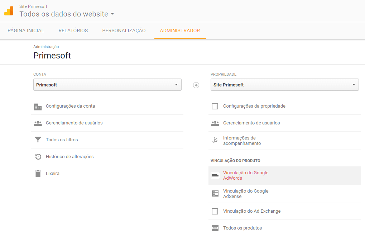
Task: Open the PERSONALIZAÇÃO tab
Action: [124, 30]
